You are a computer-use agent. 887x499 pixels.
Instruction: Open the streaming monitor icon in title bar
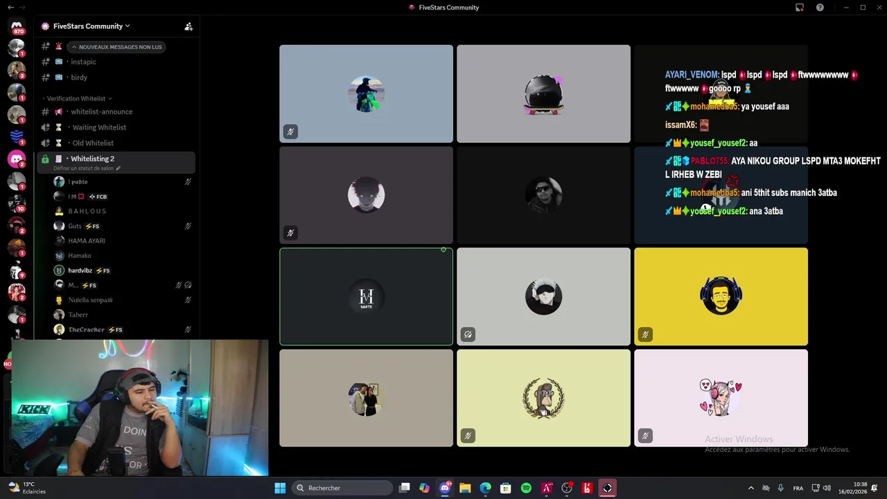pos(800,8)
